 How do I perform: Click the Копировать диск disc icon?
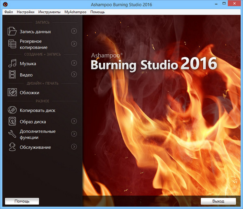point(13,110)
